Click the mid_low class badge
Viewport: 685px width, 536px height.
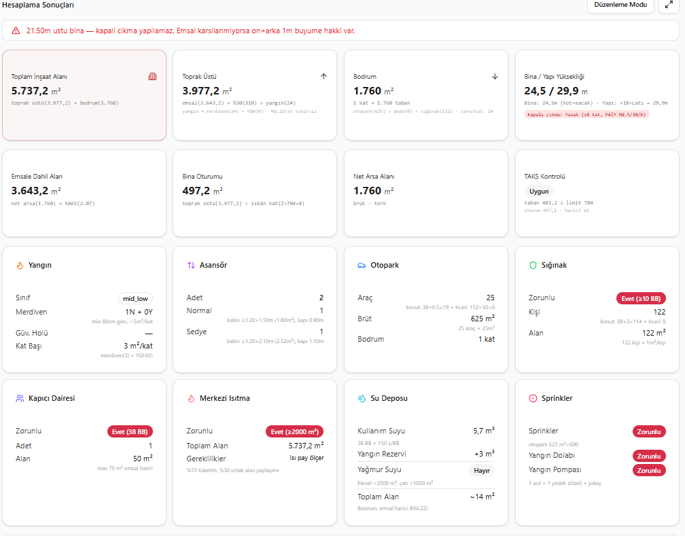tap(135, 299)
